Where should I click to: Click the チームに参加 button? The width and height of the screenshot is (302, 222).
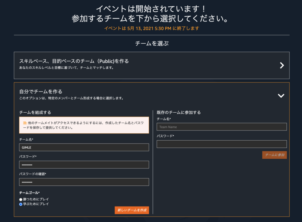click(x=275, y=155)
